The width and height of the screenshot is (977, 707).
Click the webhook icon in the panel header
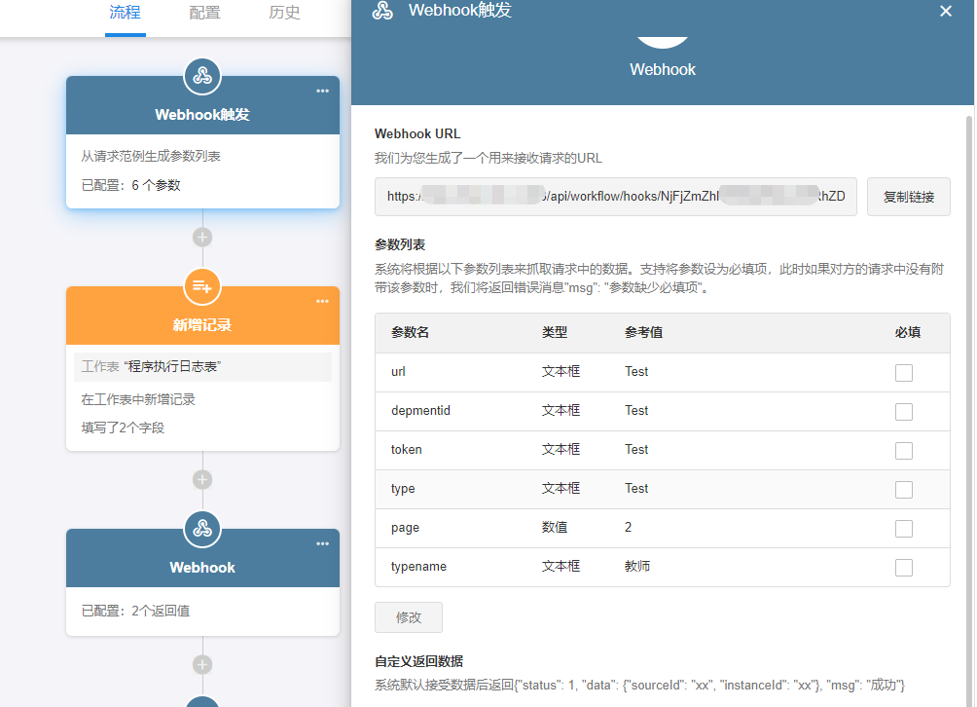[383, 11]
